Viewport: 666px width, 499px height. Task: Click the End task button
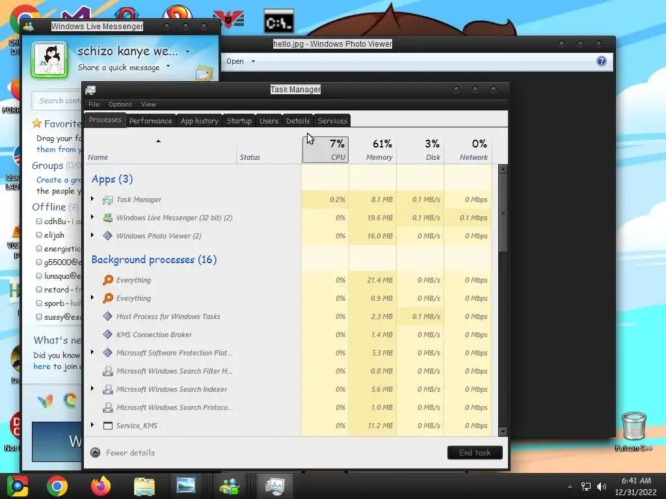(475, 453)
